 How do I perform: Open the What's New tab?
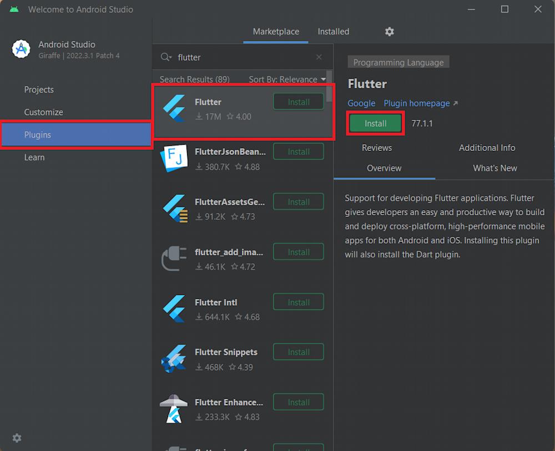[x=495, y=168]
